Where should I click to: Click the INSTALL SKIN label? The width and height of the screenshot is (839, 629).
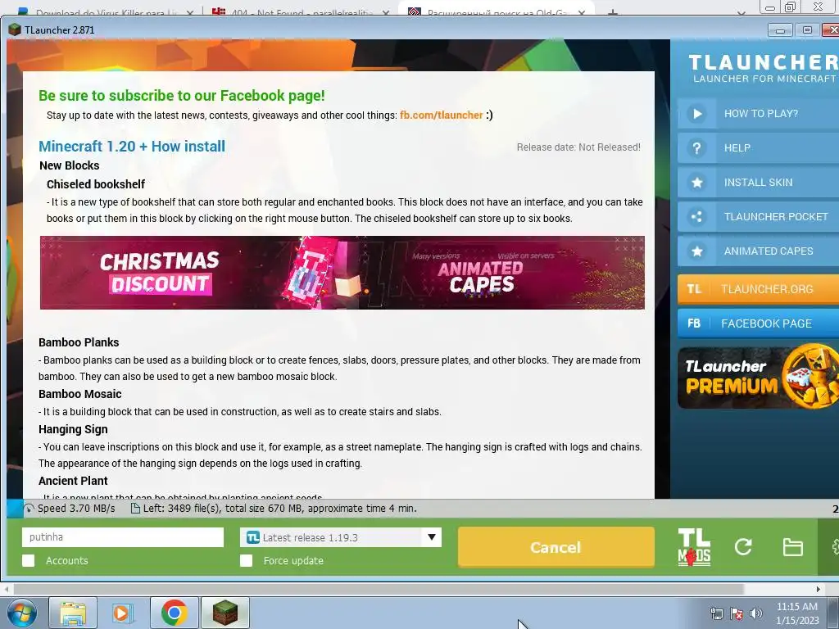758,183
